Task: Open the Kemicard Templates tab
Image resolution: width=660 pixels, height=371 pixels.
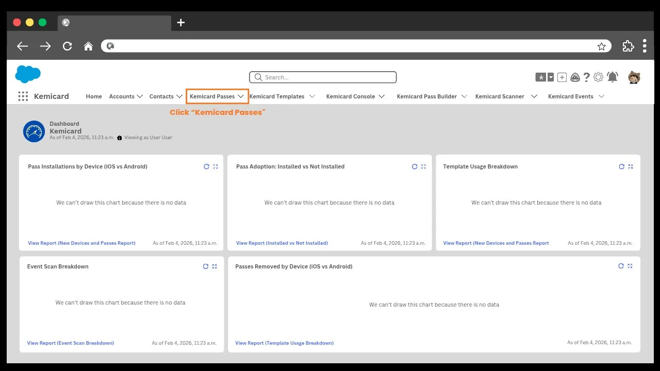Action: pos(276,96)
